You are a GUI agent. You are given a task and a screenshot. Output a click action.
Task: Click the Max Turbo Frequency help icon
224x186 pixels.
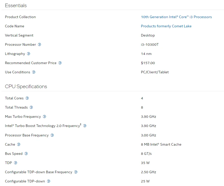[44, 117]
